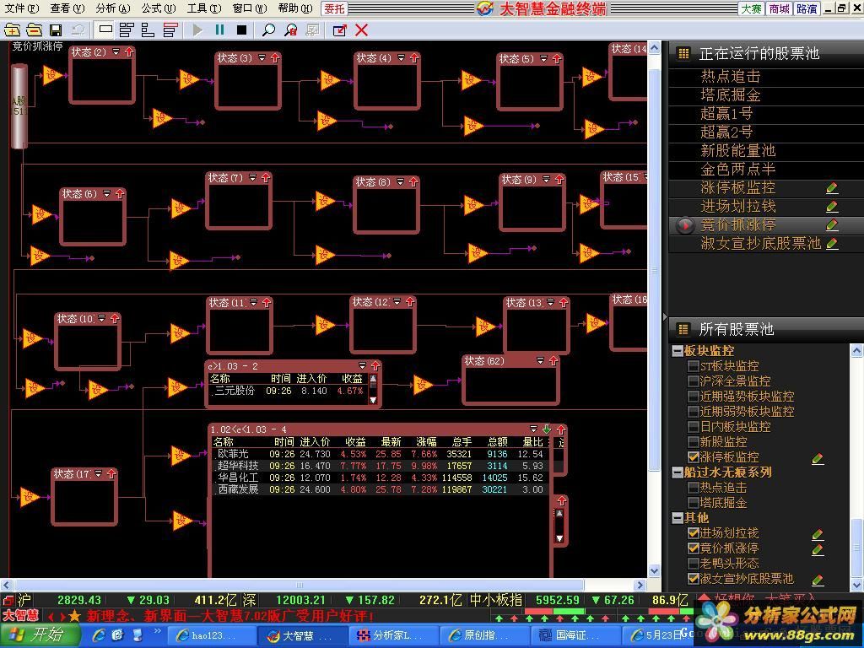Screen dimensions: 864x648
Task: Open the 分析(A) menu
Action: point(112,8)
